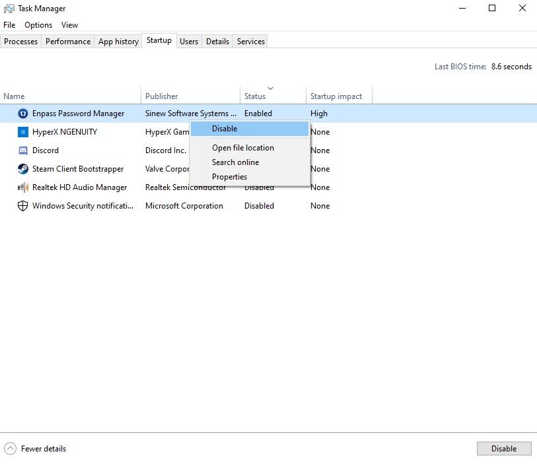537x464 pixels.
Task: Click the High startup impact value
Action: tap(319, 114)
